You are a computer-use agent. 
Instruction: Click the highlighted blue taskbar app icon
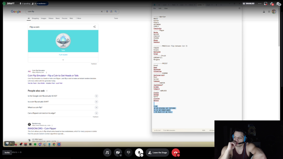[x=59, y=144]
